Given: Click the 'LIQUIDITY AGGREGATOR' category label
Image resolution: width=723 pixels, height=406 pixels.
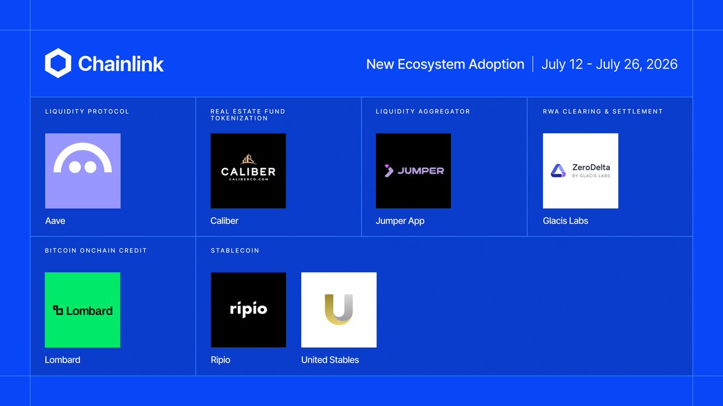Looking at the screenshot, I should click(423, 111).
